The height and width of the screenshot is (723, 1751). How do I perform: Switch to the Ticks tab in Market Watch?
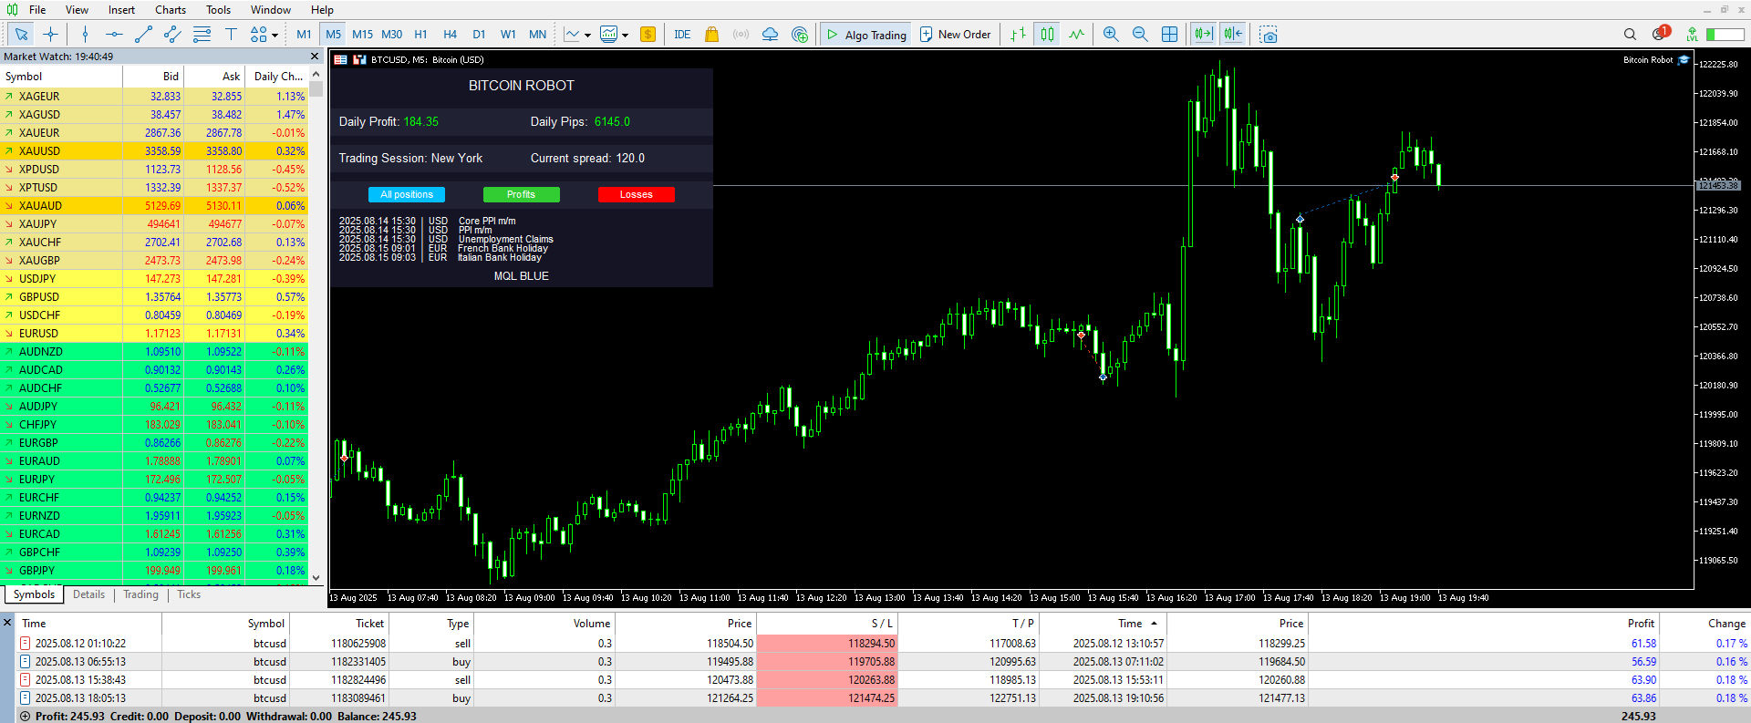click(x=189, y=594)
